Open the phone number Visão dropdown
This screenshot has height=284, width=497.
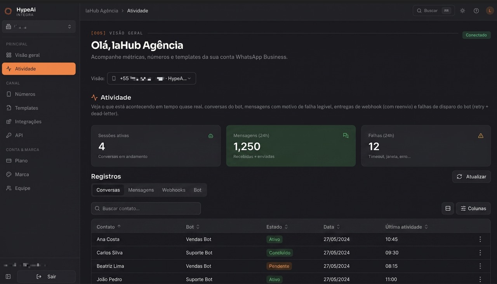pyautogui.click(x=151, y=78)
